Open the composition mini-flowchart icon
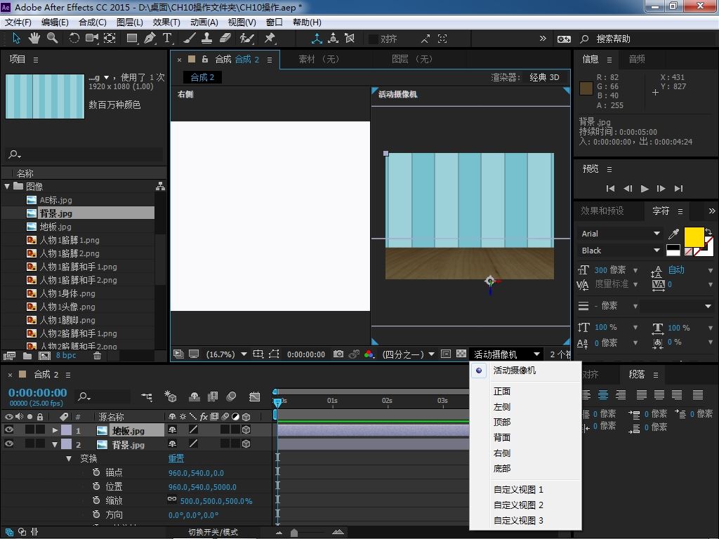Viewport: 719px width, 539px height. pos(147,397)
